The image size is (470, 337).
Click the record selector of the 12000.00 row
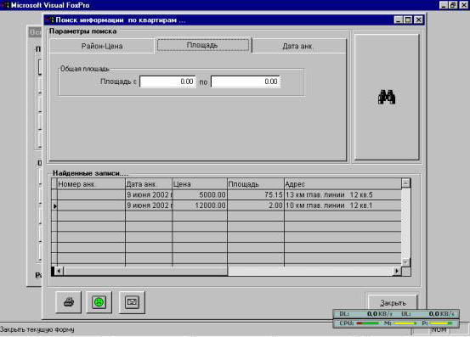click(54, 205)
